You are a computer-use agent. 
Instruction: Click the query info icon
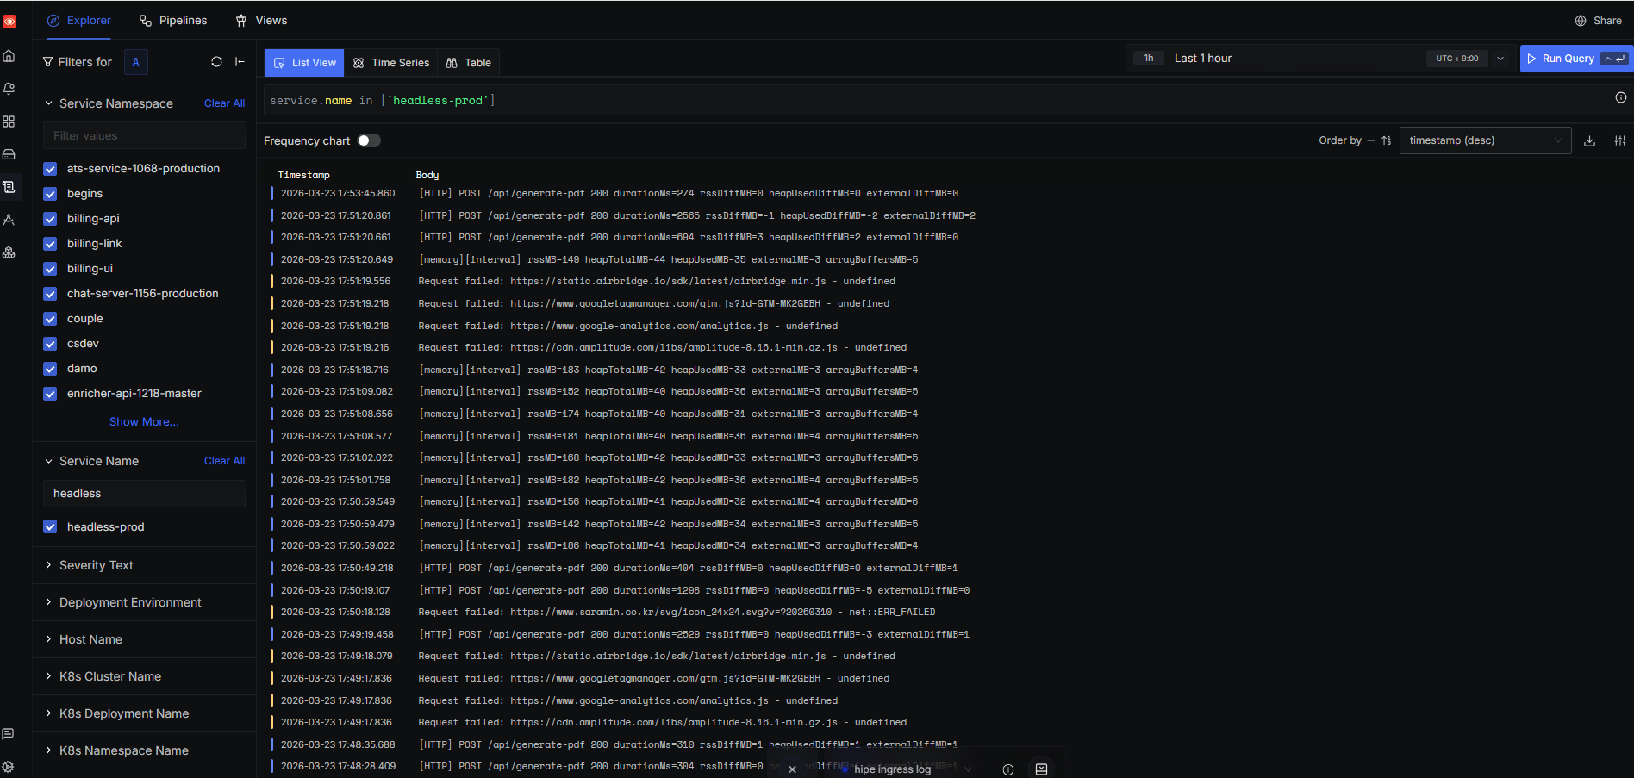pyautogui.click(x=1620, y=98)
